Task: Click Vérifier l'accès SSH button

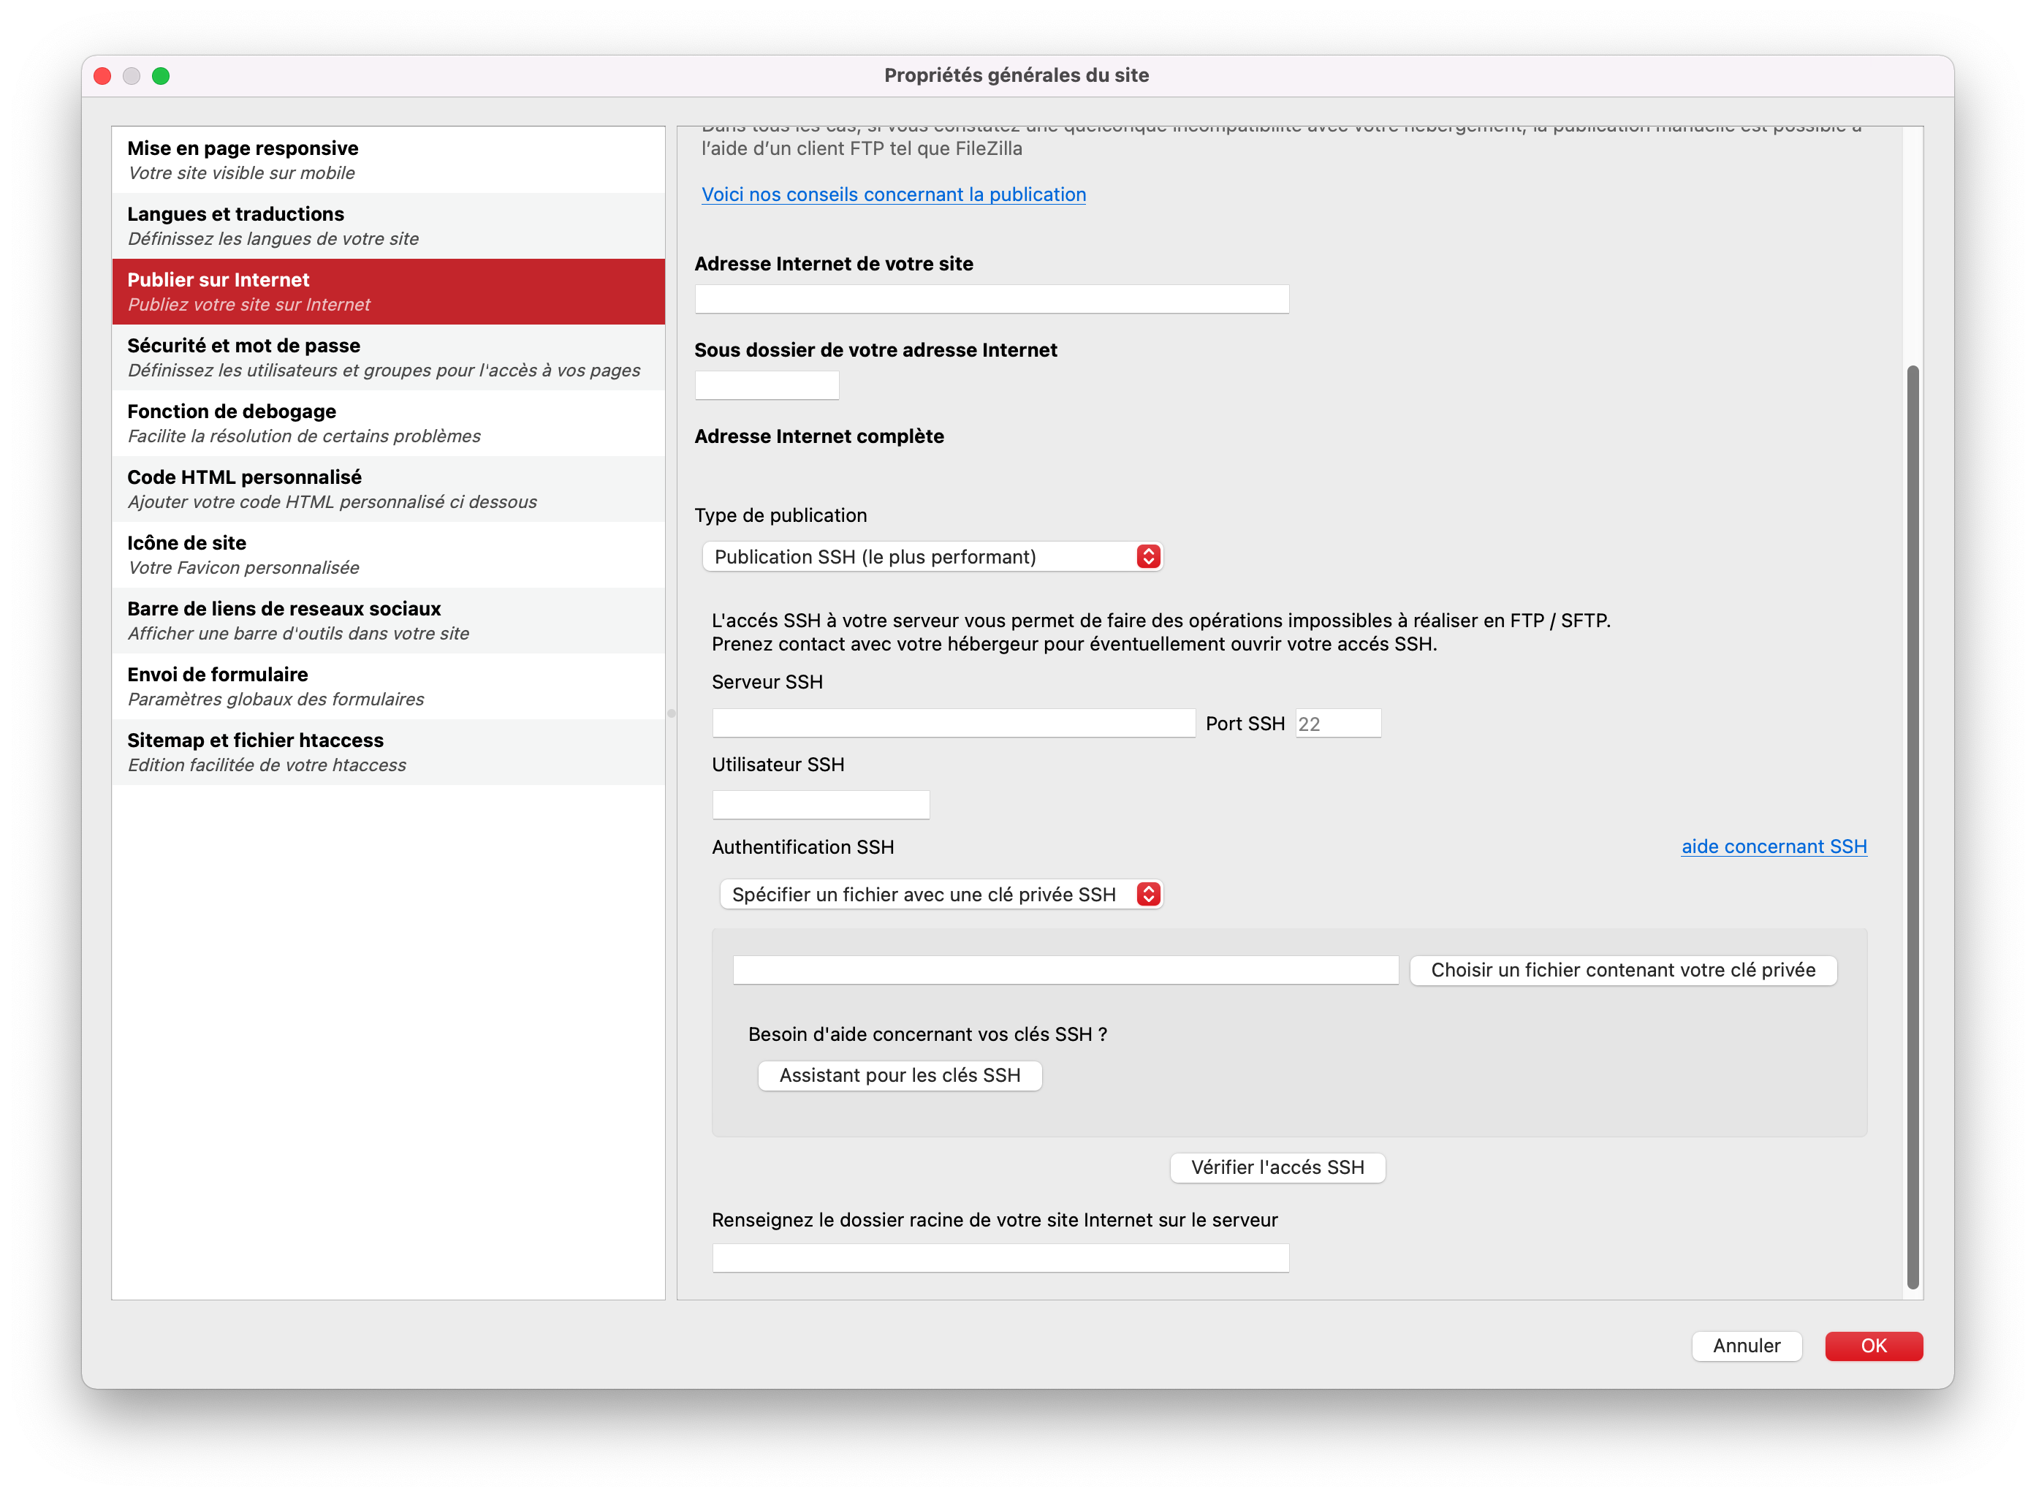Action: coord(1277,1167)
